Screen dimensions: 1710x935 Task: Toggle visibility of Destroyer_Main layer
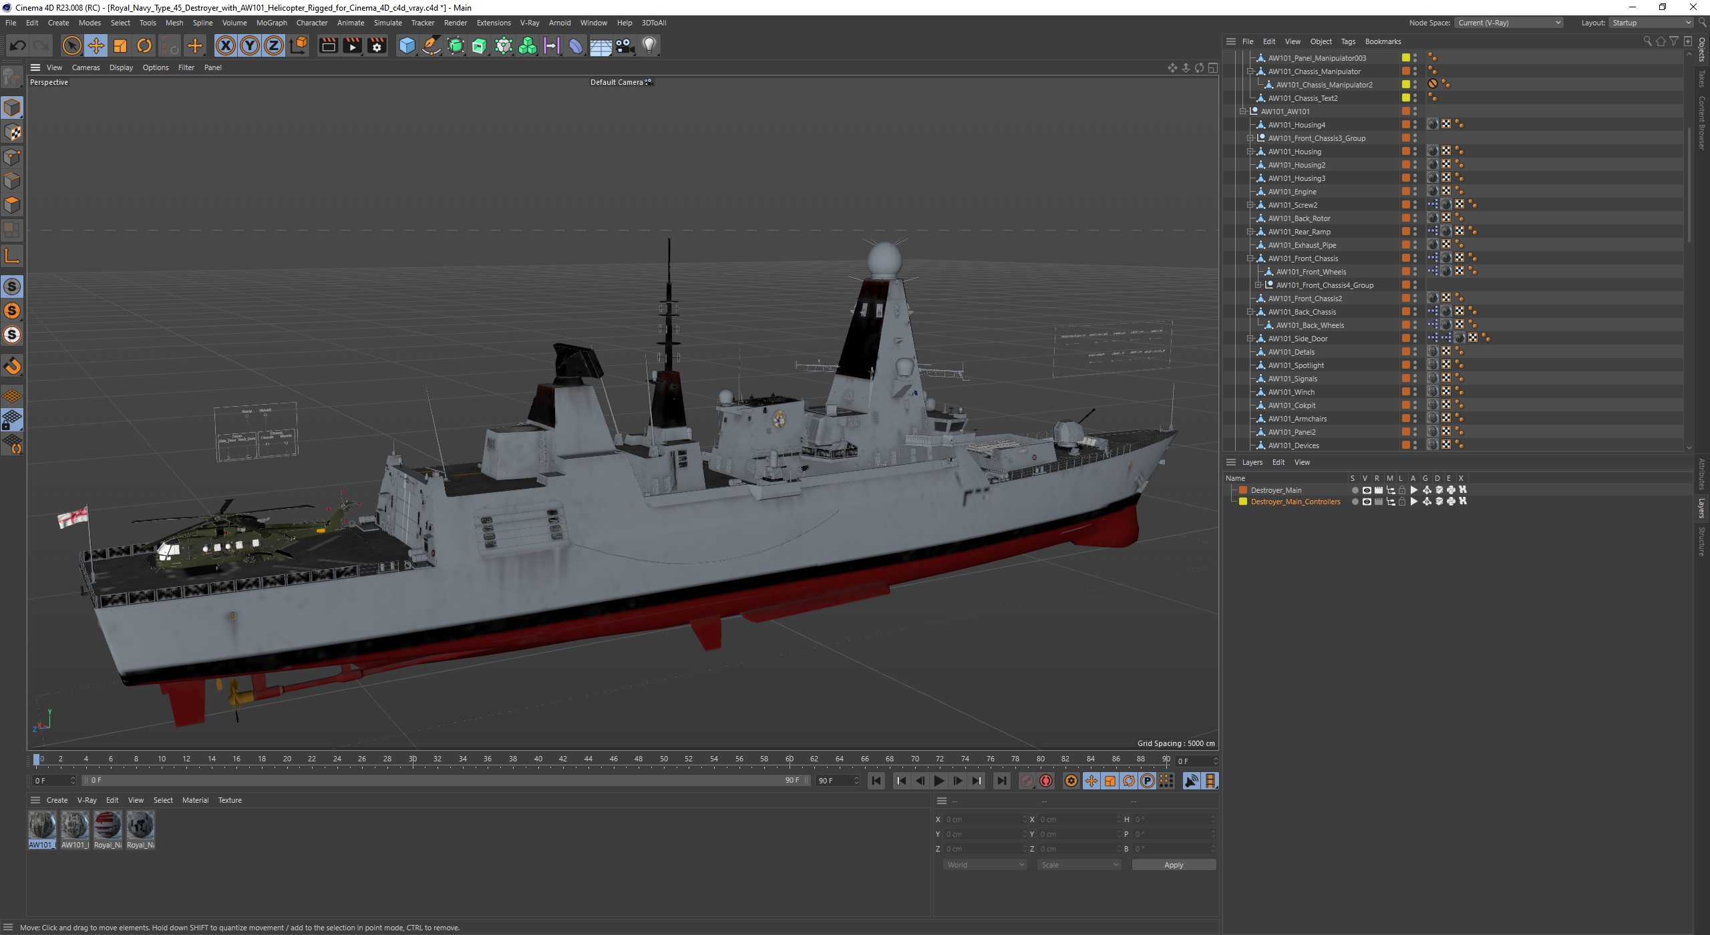1367,490
